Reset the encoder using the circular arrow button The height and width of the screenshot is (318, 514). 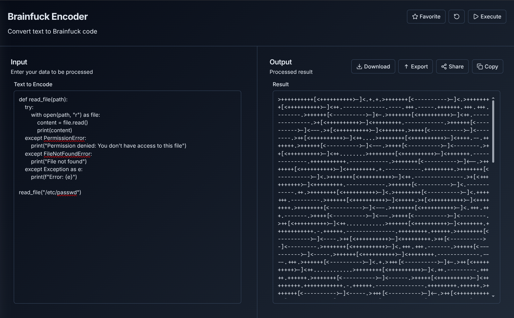(x=456, y=16)
